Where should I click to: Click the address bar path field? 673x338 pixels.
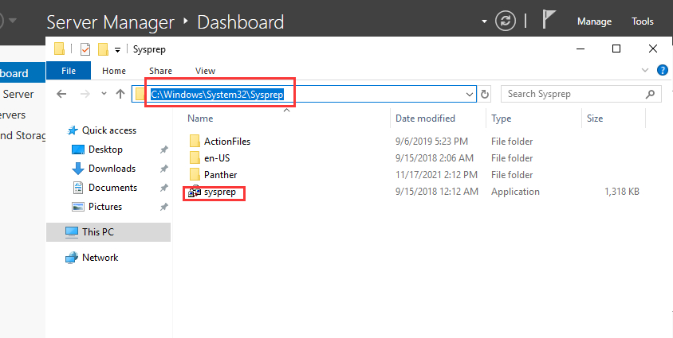tap(304, 94)
